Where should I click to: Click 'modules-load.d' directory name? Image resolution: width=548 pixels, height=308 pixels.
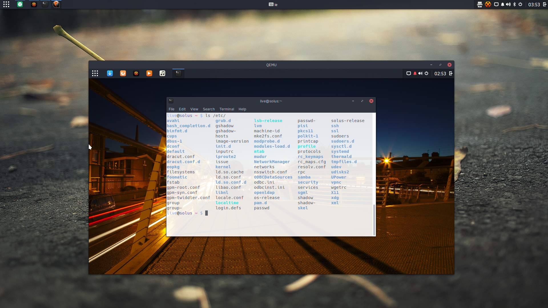(x=272, y=146)
